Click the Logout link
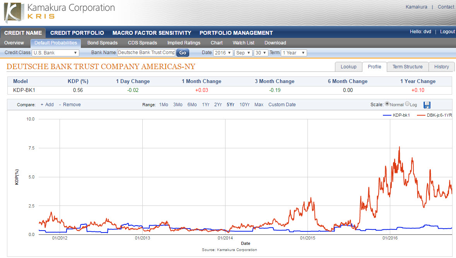The image size is (456, 258). click(447, 32)
